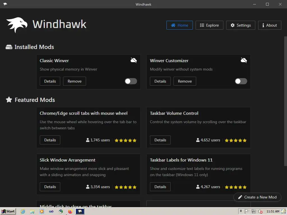
Task: Launch Firefox from the taskbar
Action: (70, 212)
